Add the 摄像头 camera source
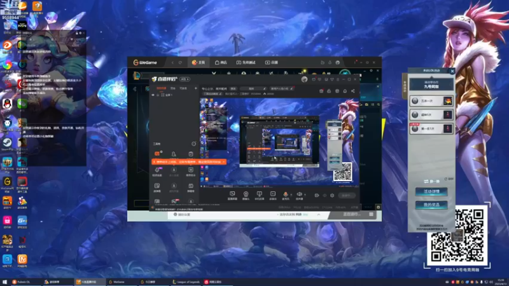 click(x=246, y=195)
